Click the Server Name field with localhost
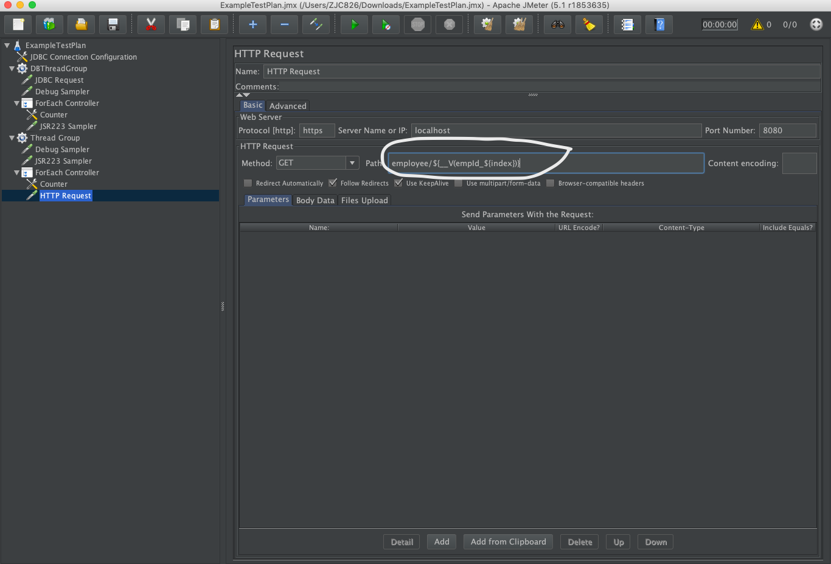Image resolution: width=831 pixels, height=564 pixels. coord(557,130)
